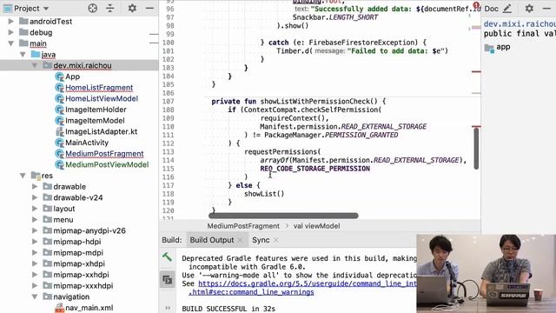The height and width of the screenshot is (313, 556).
Task: Click the mipmap-hdpi folder icon
Action: point(48,242)
